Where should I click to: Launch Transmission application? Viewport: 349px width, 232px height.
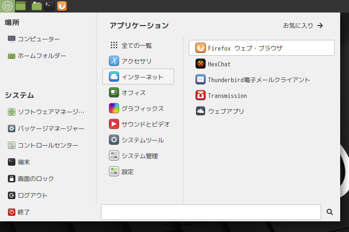point(262,96)
